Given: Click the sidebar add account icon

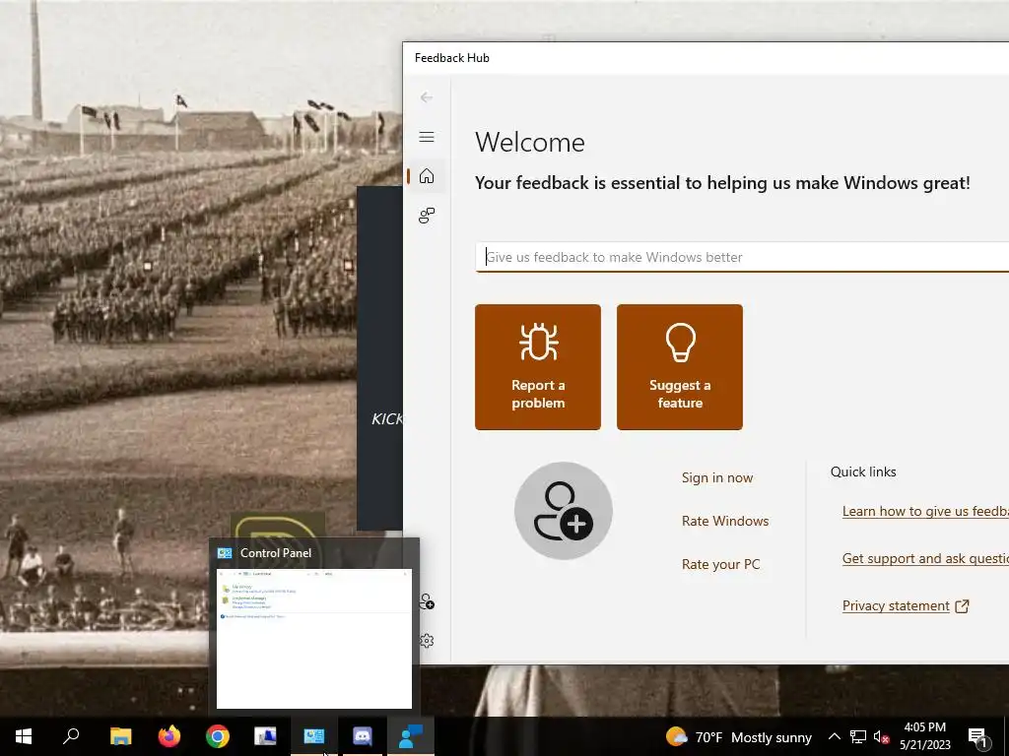Looking at the screenshot, I should coord(426,601).
